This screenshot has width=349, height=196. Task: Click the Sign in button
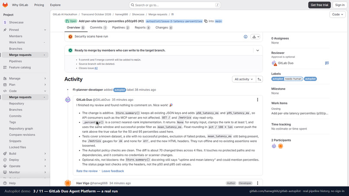(340, 5)
